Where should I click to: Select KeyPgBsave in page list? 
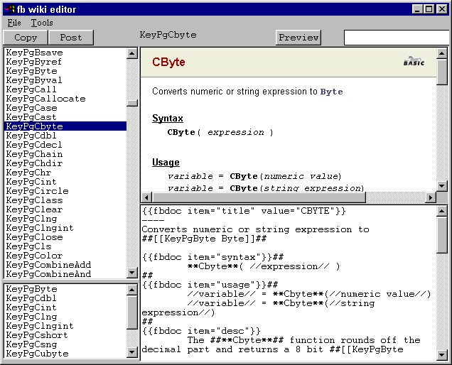65,53
